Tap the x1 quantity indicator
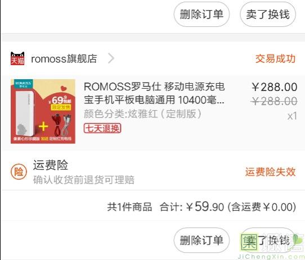 pyautogui.click(x=292, y=116)
